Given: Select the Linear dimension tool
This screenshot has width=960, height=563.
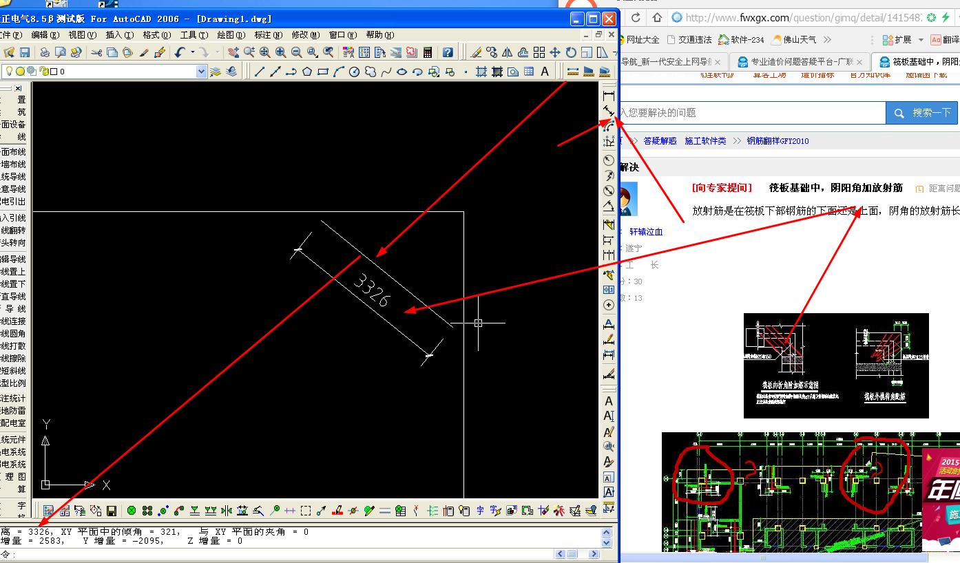Looking at the screenshot, I should click(609, 96).
